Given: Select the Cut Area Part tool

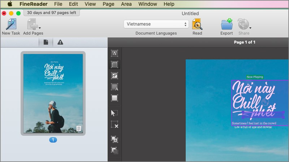Looking at the screenshot, I should click(115, 151).
